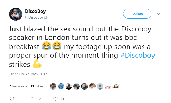Image resolution: width=171 pixels, height=103 pixels.
Task: Click the red logo liker avatar
Action: [108, 86]
